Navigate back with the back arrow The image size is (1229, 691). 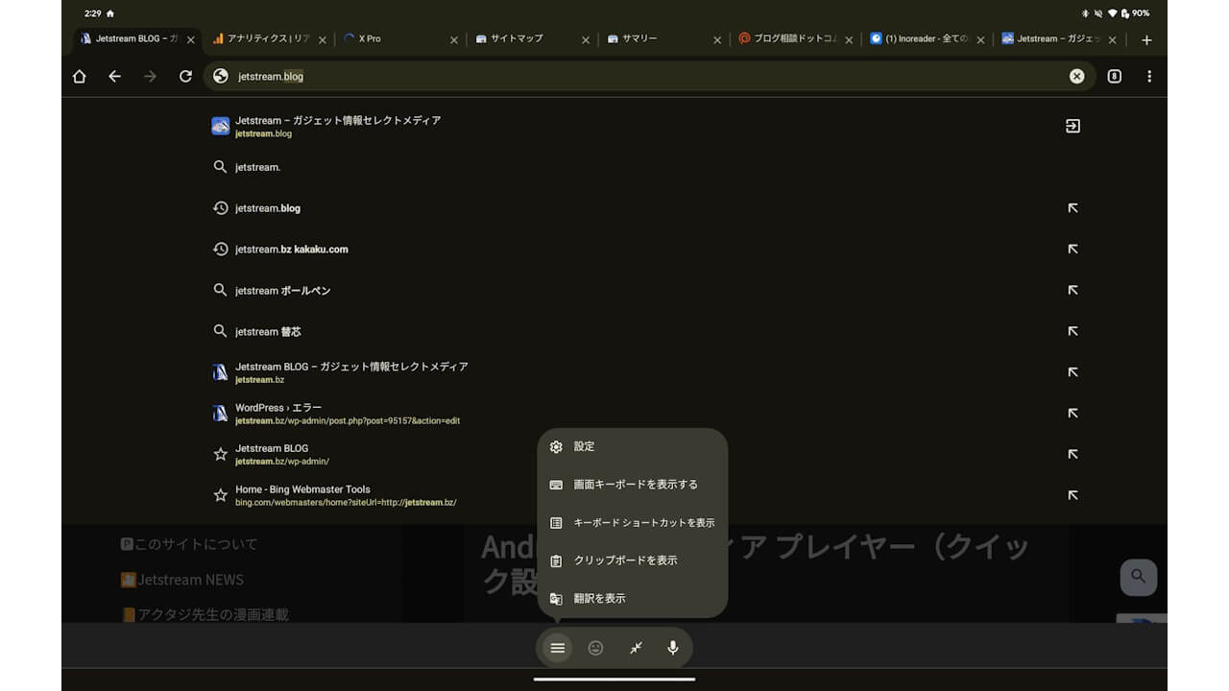115,76
